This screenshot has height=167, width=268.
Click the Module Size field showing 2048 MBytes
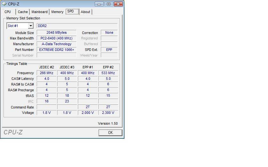pos(56,33)
